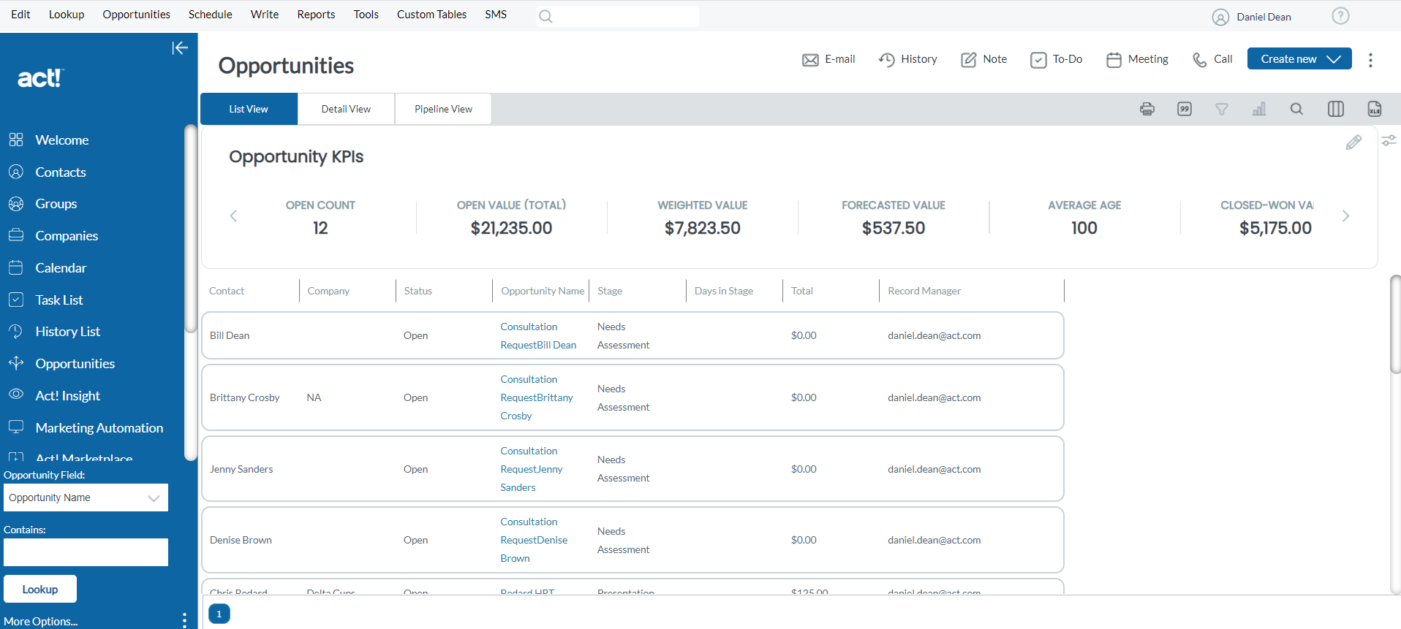Open the SMS menu
The width and height of the screenshot is (1401, 629).
coord(495,15)
